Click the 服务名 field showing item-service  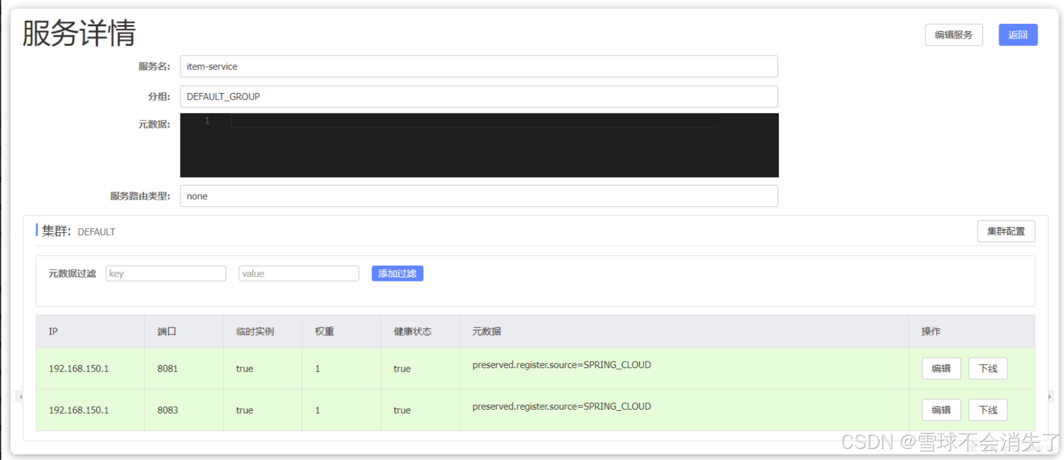click(x=479, y=66)
